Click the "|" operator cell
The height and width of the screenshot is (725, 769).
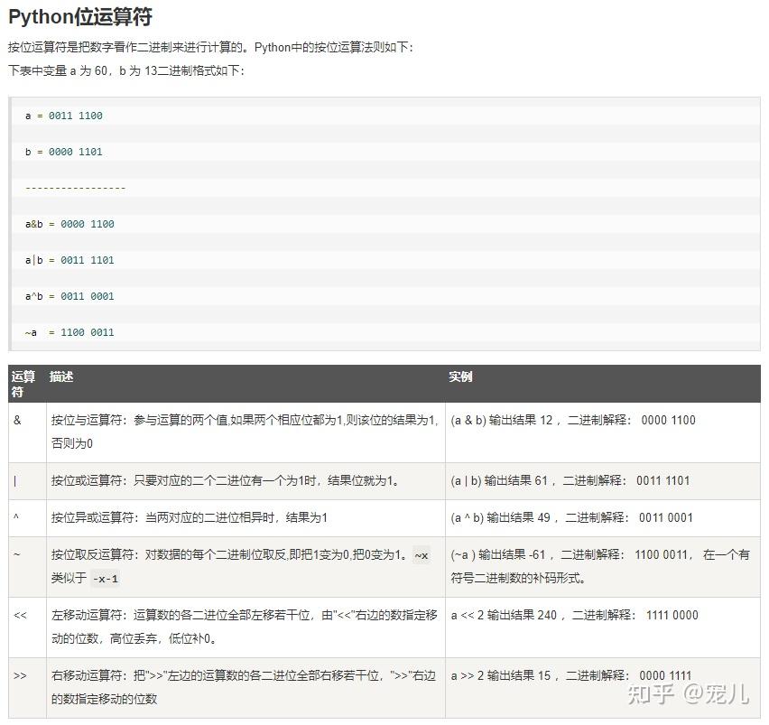click(27, 481)
